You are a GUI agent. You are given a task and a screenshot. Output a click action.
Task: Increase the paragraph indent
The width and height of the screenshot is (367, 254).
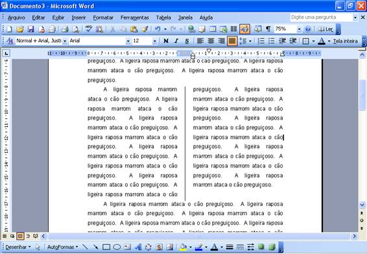click(293, 41)
